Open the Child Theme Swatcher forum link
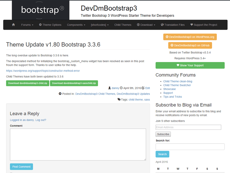 click(x=177, y=85)
